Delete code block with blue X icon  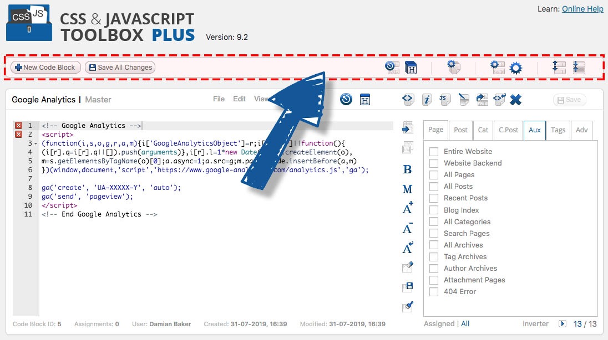pyautogui.click(x=515, y=100)
